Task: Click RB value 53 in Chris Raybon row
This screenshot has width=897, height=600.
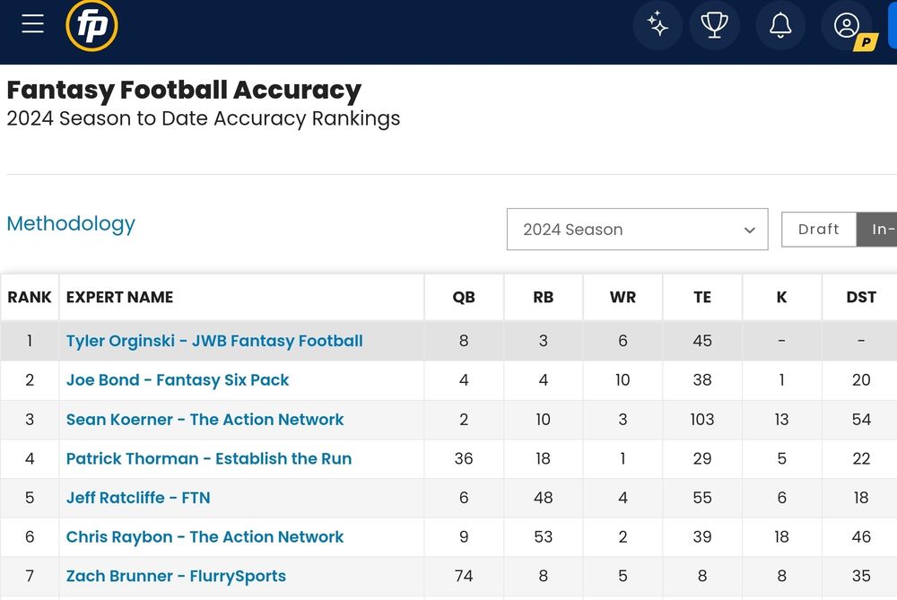Action: [544, 537]
